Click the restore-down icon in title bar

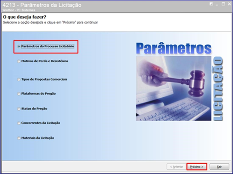(211, 4)
